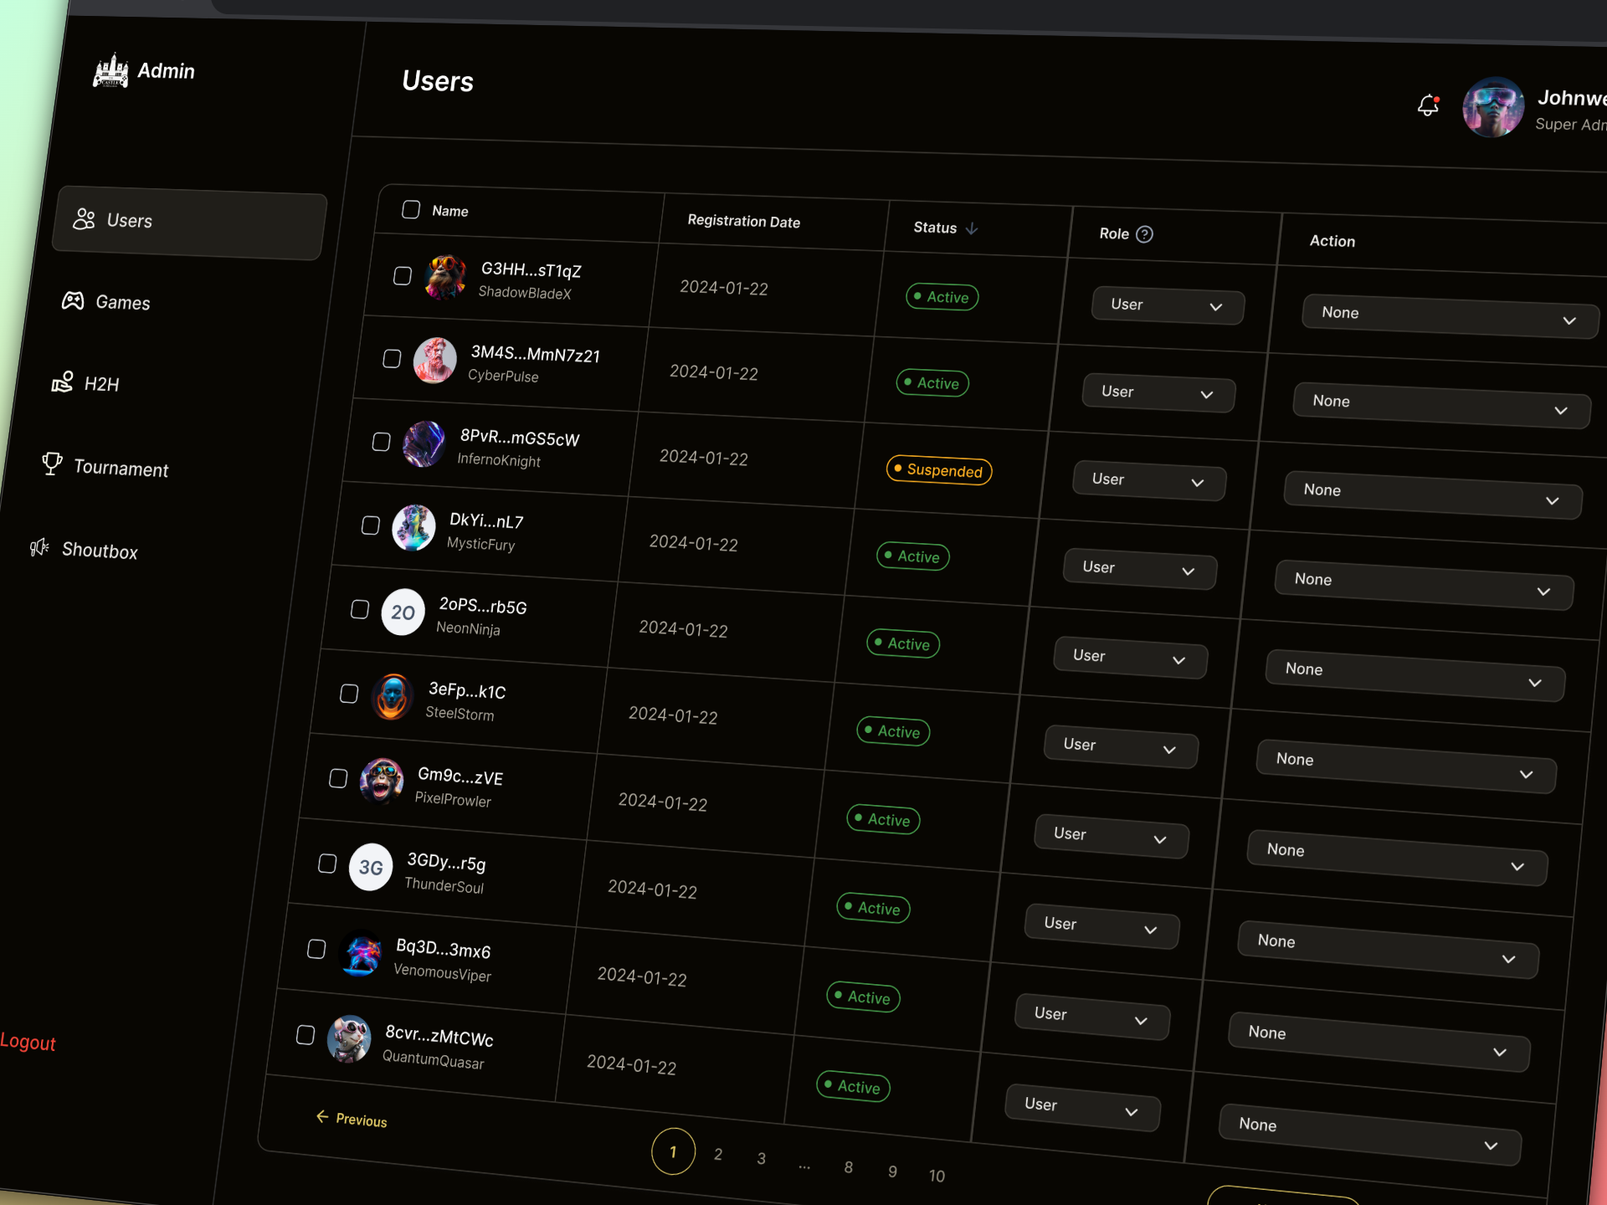
Task: Open the notification bell
Action: [x=1428, y=105]
